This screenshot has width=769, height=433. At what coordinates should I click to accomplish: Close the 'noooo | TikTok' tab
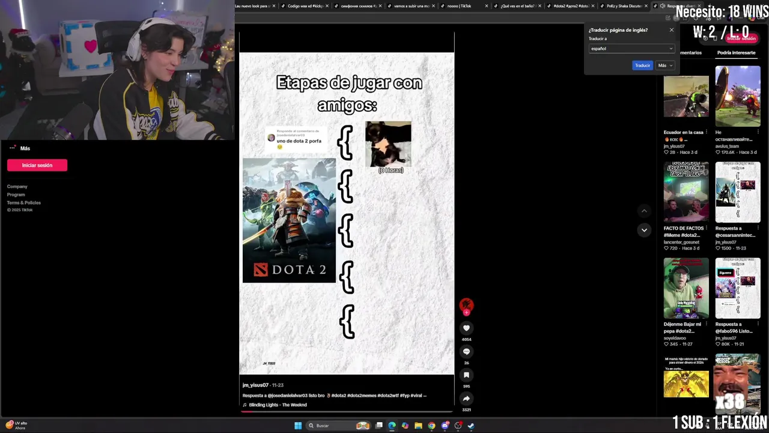click(487, 6)
